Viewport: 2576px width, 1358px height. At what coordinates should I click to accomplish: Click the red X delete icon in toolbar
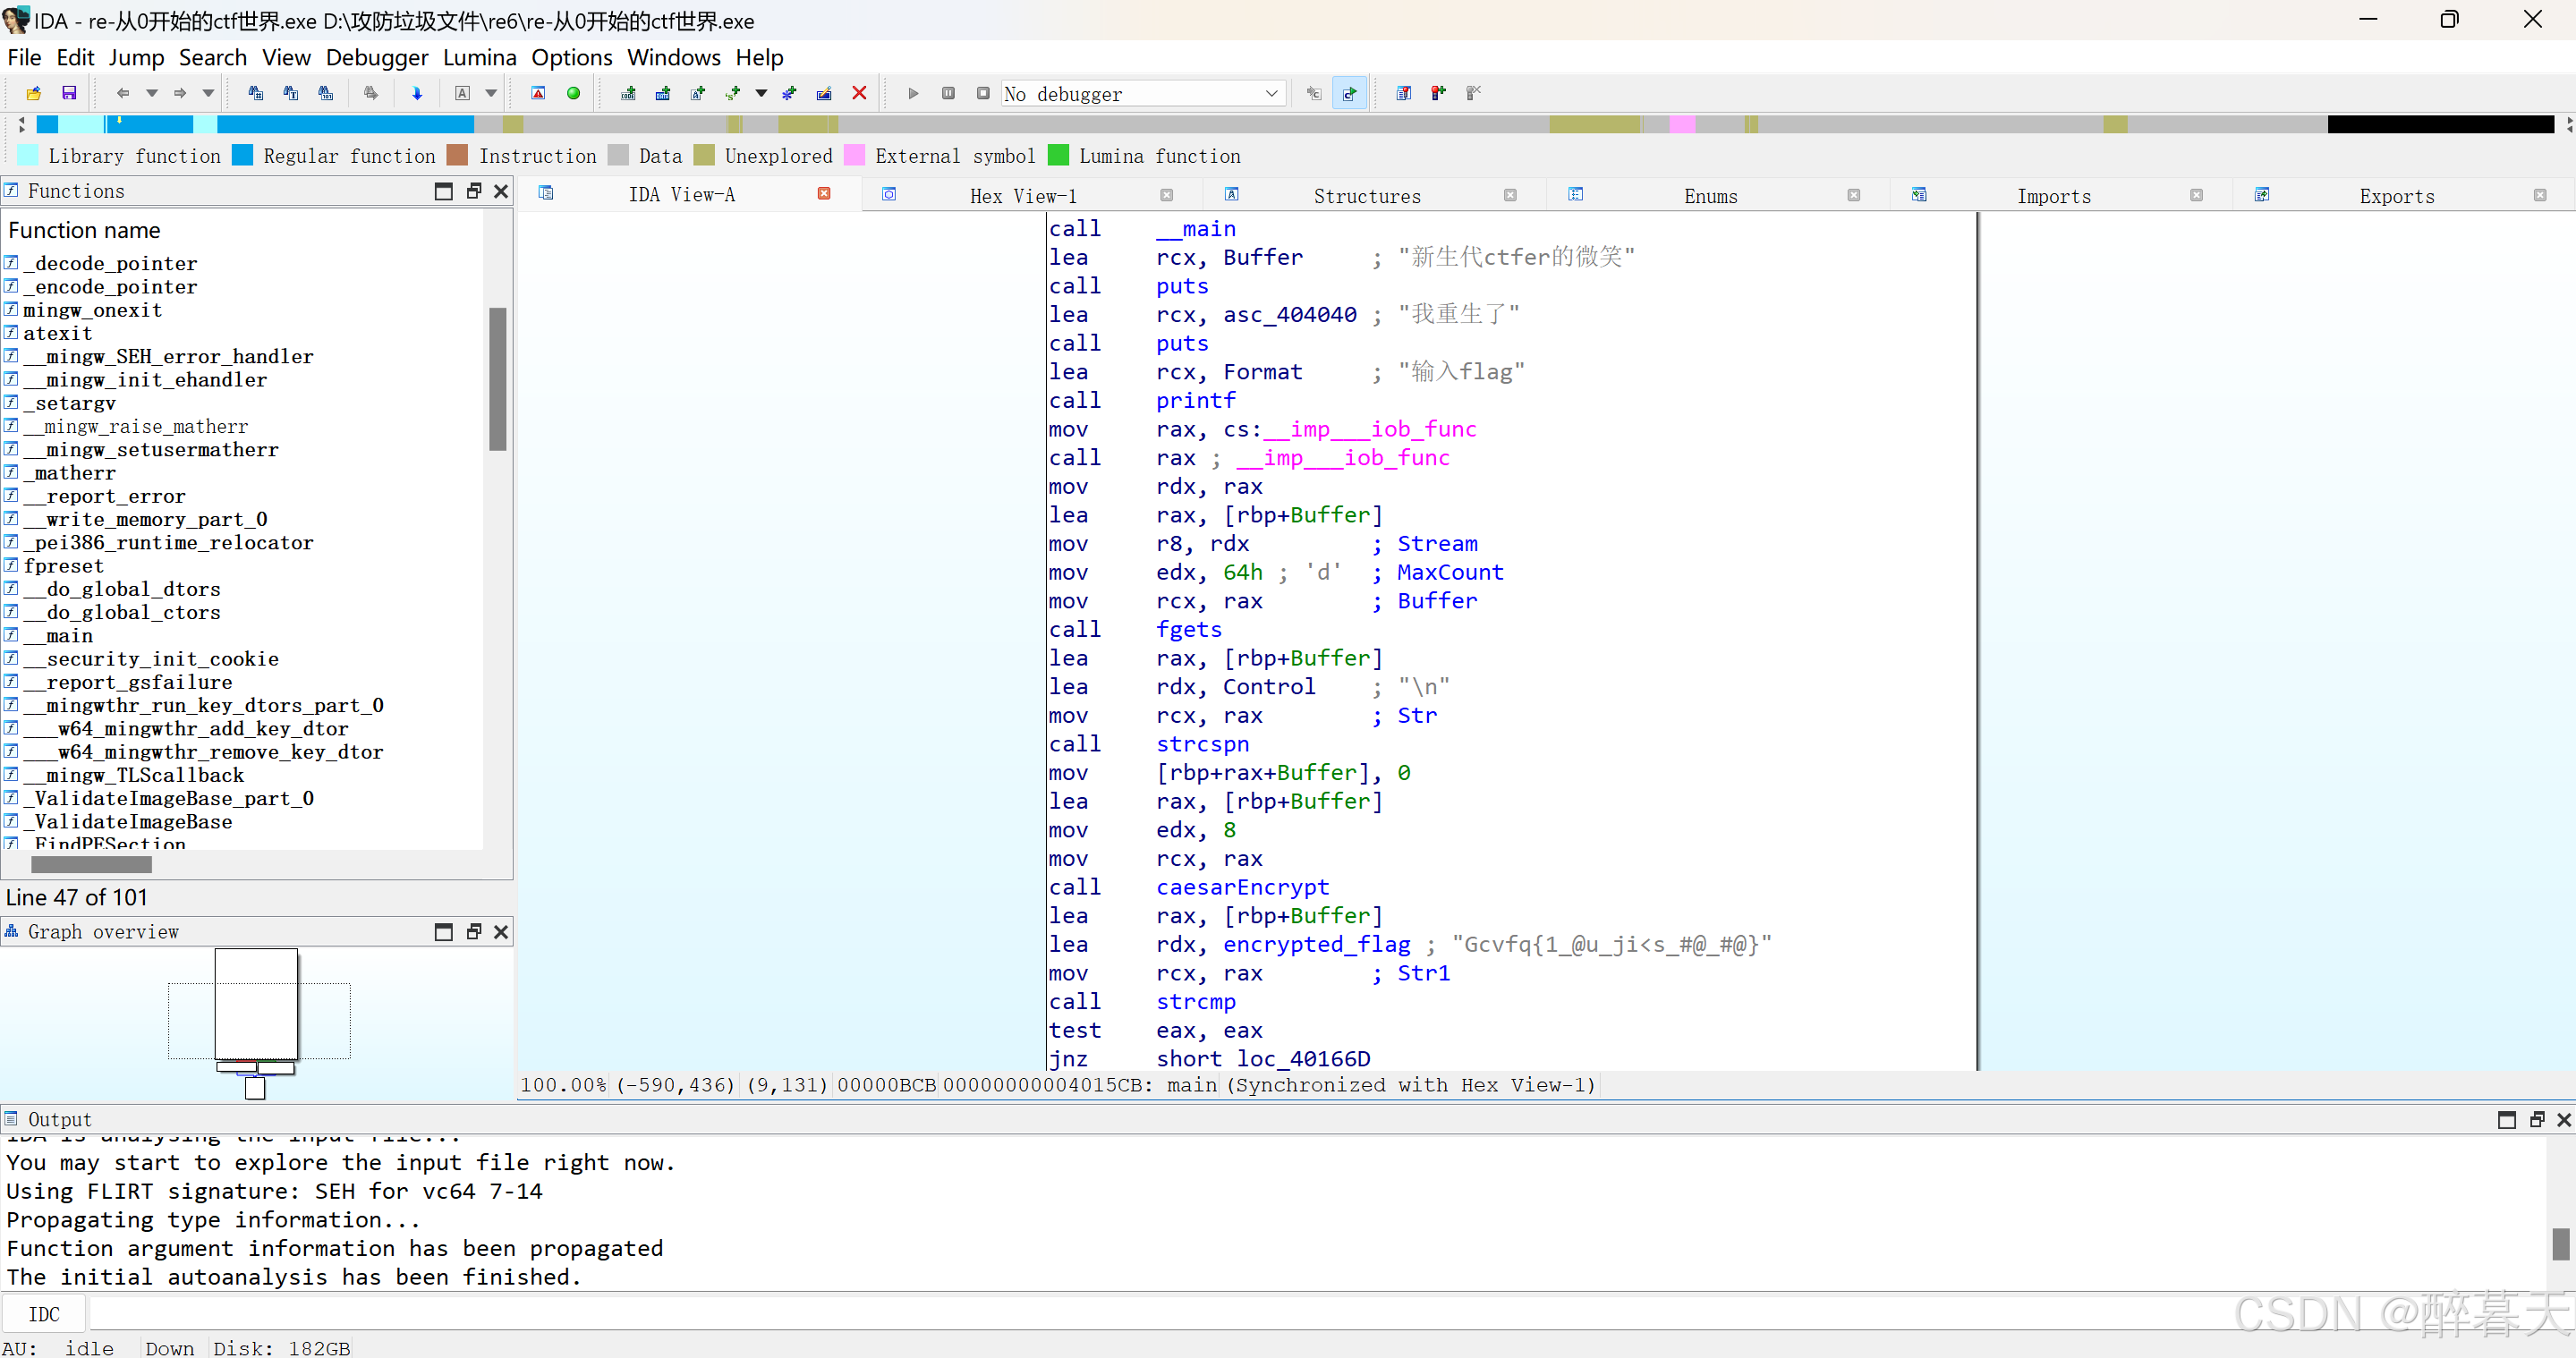(858, 93)
